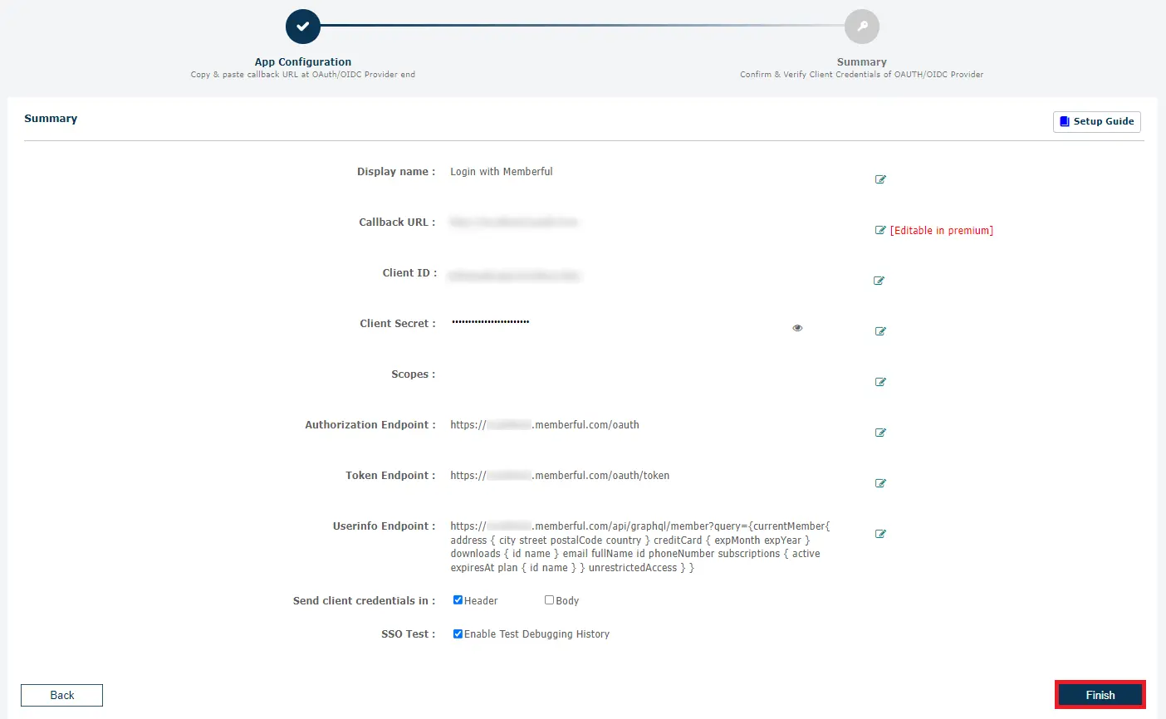Select App Configuration step label

303,61
